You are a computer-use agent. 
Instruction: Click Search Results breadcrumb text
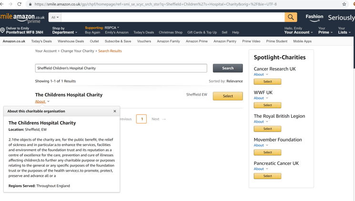coord(110,51)
